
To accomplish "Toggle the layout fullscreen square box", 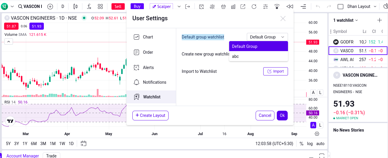I will (x=341, y=6).
